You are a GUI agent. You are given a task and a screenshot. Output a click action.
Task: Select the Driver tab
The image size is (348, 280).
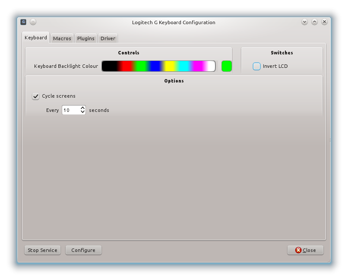coord(108,38)
